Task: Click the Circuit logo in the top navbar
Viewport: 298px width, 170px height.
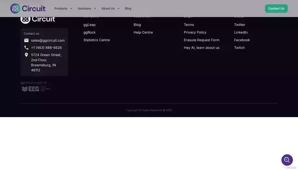Action: click(x=28, y=8)
